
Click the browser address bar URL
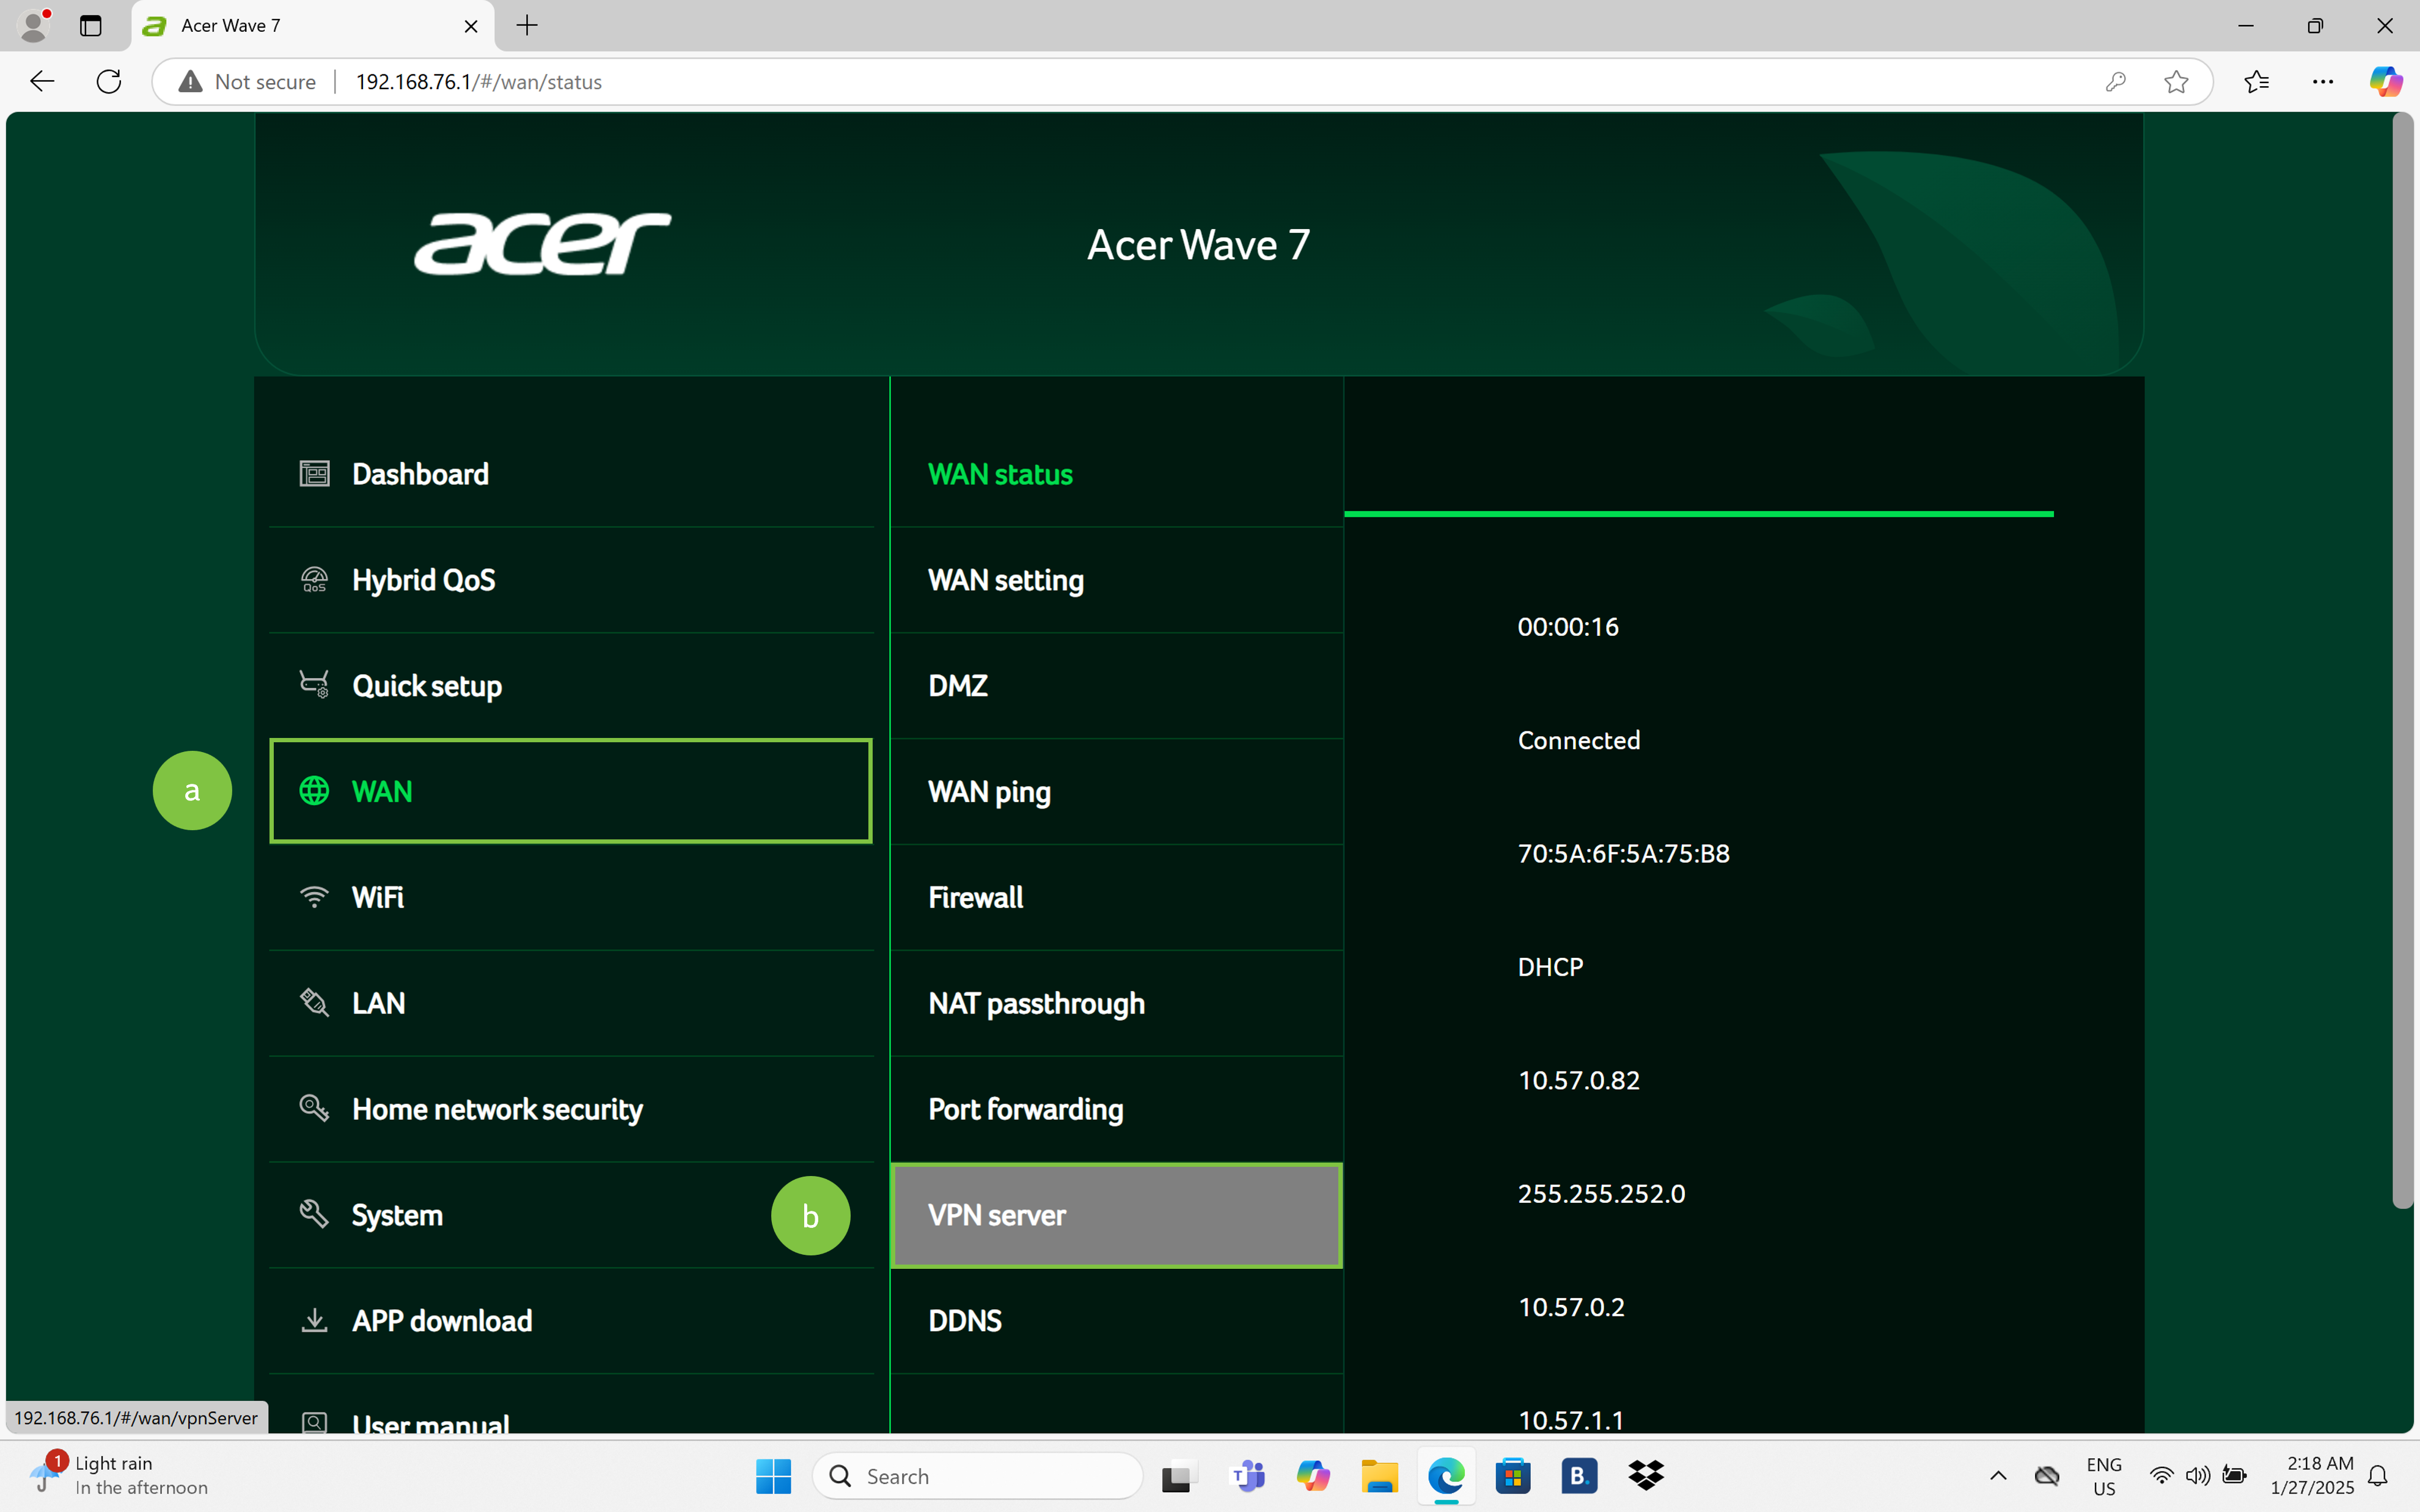478,82
